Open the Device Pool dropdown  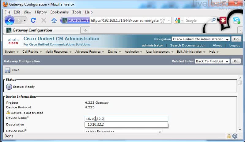pyautogui.click(x=123, y=131)
